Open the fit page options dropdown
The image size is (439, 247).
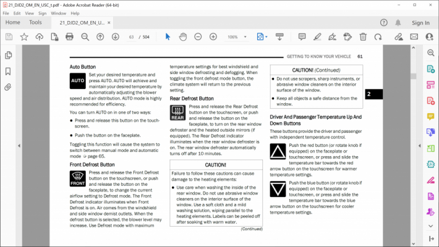pyautogui.click(x=266, y=37)
